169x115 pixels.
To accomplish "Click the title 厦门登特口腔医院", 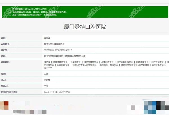I will click(85, 27).
